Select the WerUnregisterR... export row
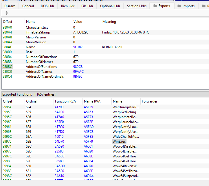This screenshot has width=209, height=186. (x=105, y=107)
